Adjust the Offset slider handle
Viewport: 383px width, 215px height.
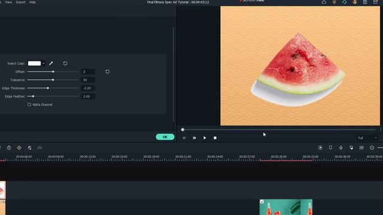point(53,72)
